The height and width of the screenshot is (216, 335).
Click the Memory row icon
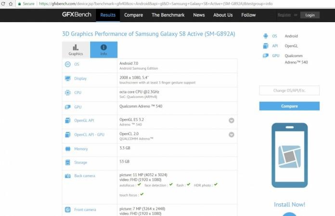pos(67,149)
